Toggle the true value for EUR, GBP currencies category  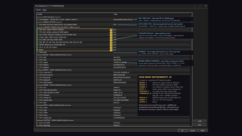(115, 42)
